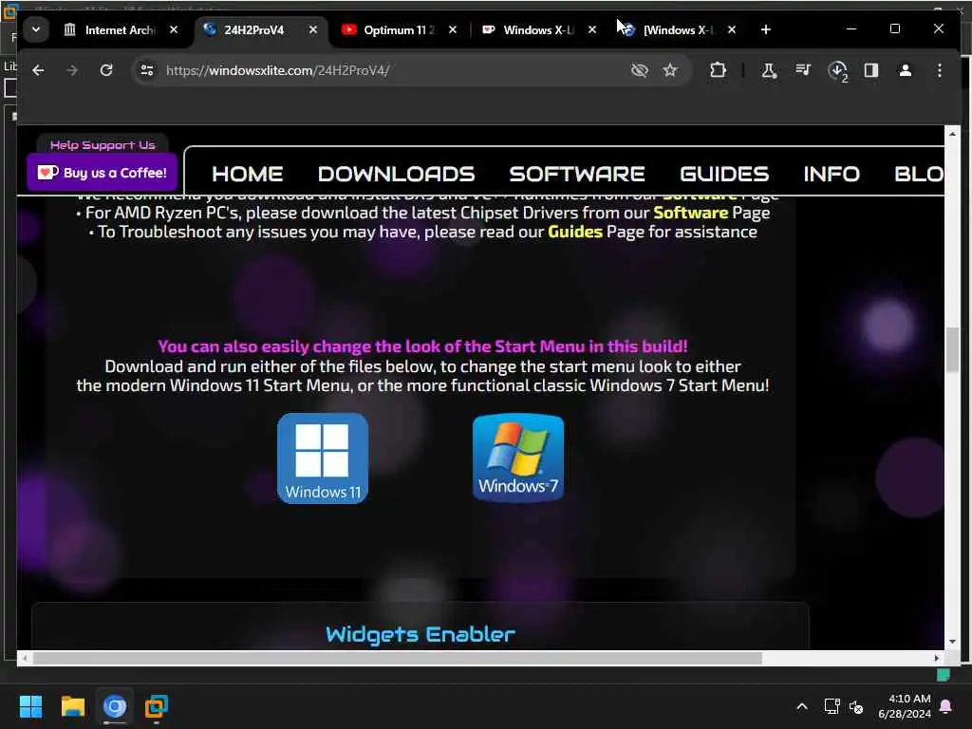Close the last [Windows X-L tab
The width and height of the screenshot is (972, 729).
732,29
